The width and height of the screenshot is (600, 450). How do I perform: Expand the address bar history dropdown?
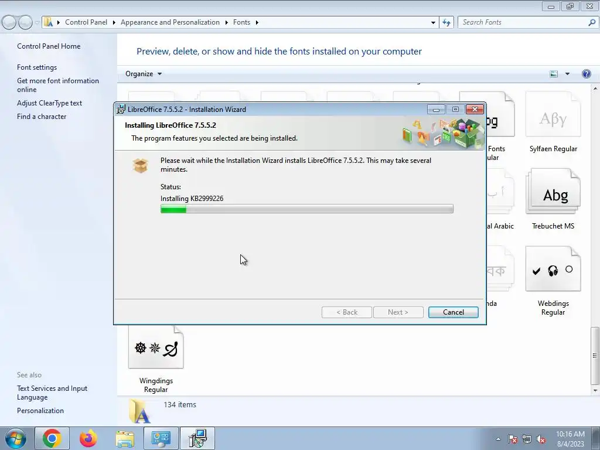[433, 22]
